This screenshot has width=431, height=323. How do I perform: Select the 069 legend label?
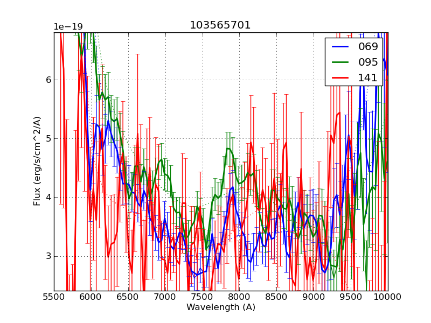[368, 47]
